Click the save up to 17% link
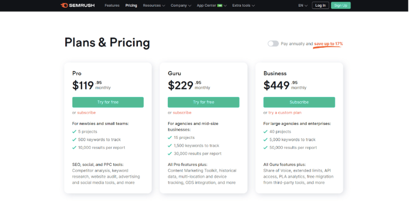This screenshot has height=201, width=409. click(328, 44)
